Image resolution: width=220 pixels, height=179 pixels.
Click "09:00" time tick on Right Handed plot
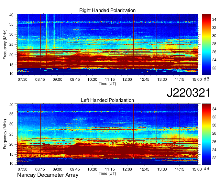(57, 79)
